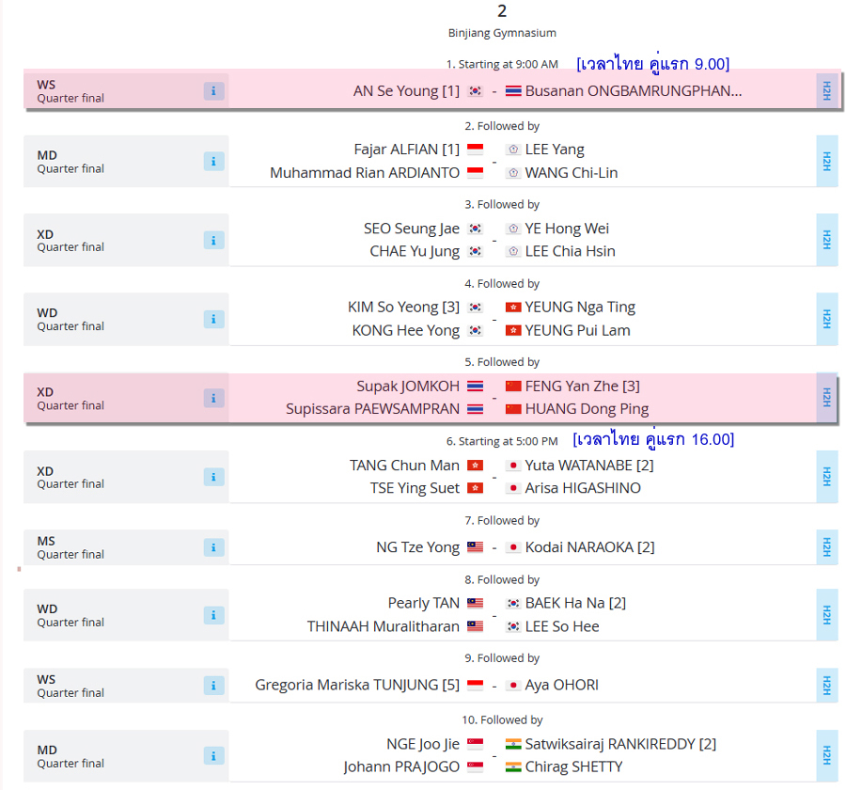Open info icon for SEO Seung Jae match
Screen dimensions: 846x790
coord(213,240)
